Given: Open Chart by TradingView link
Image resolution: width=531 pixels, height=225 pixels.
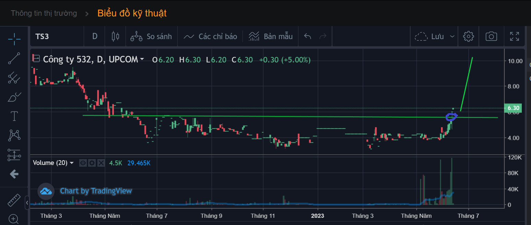Looking at the screenshot, I should tap(96, 191).
